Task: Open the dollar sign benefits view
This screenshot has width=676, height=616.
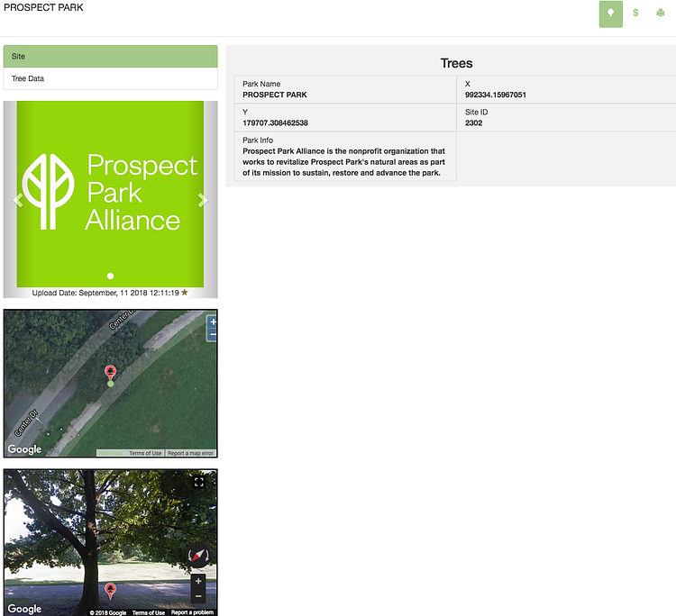Action: pos(635,14)
